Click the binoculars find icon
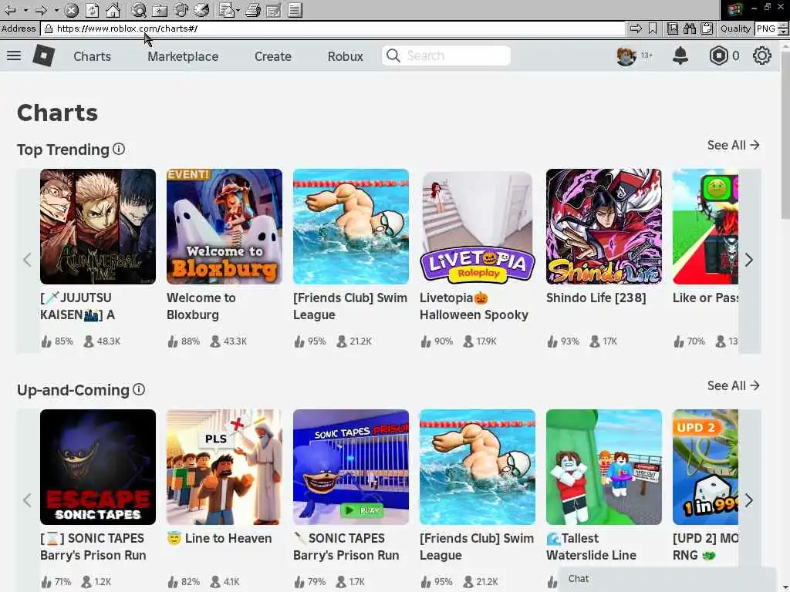 coord(690,29)
